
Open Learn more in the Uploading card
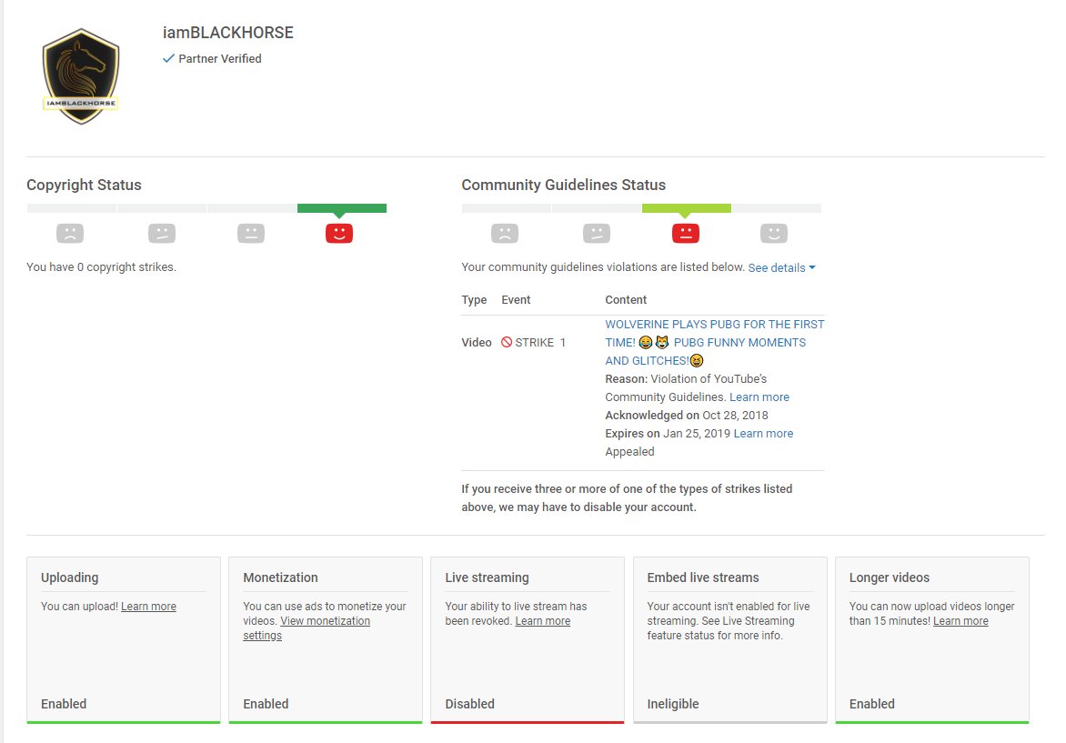[x=148, y=607]
